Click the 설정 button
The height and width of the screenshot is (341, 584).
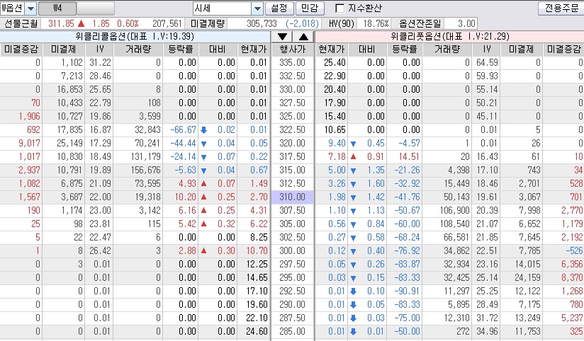(279, 8)
